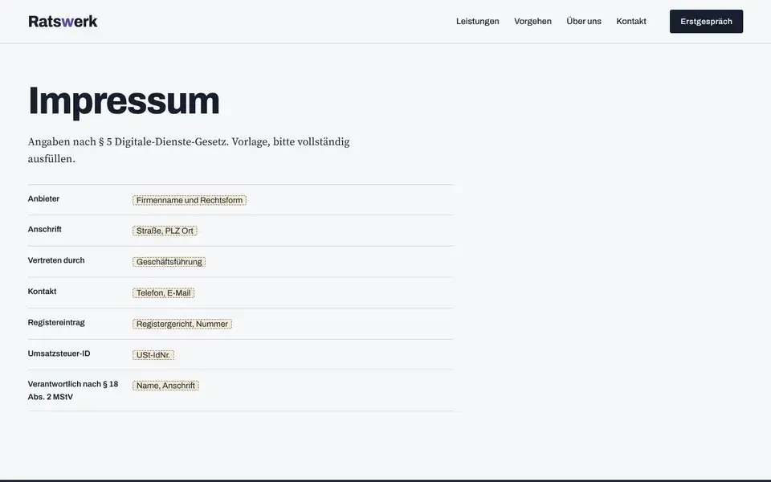Click the Anschrift row label
This screenshot has width=771, height=482.
point(45,229)
